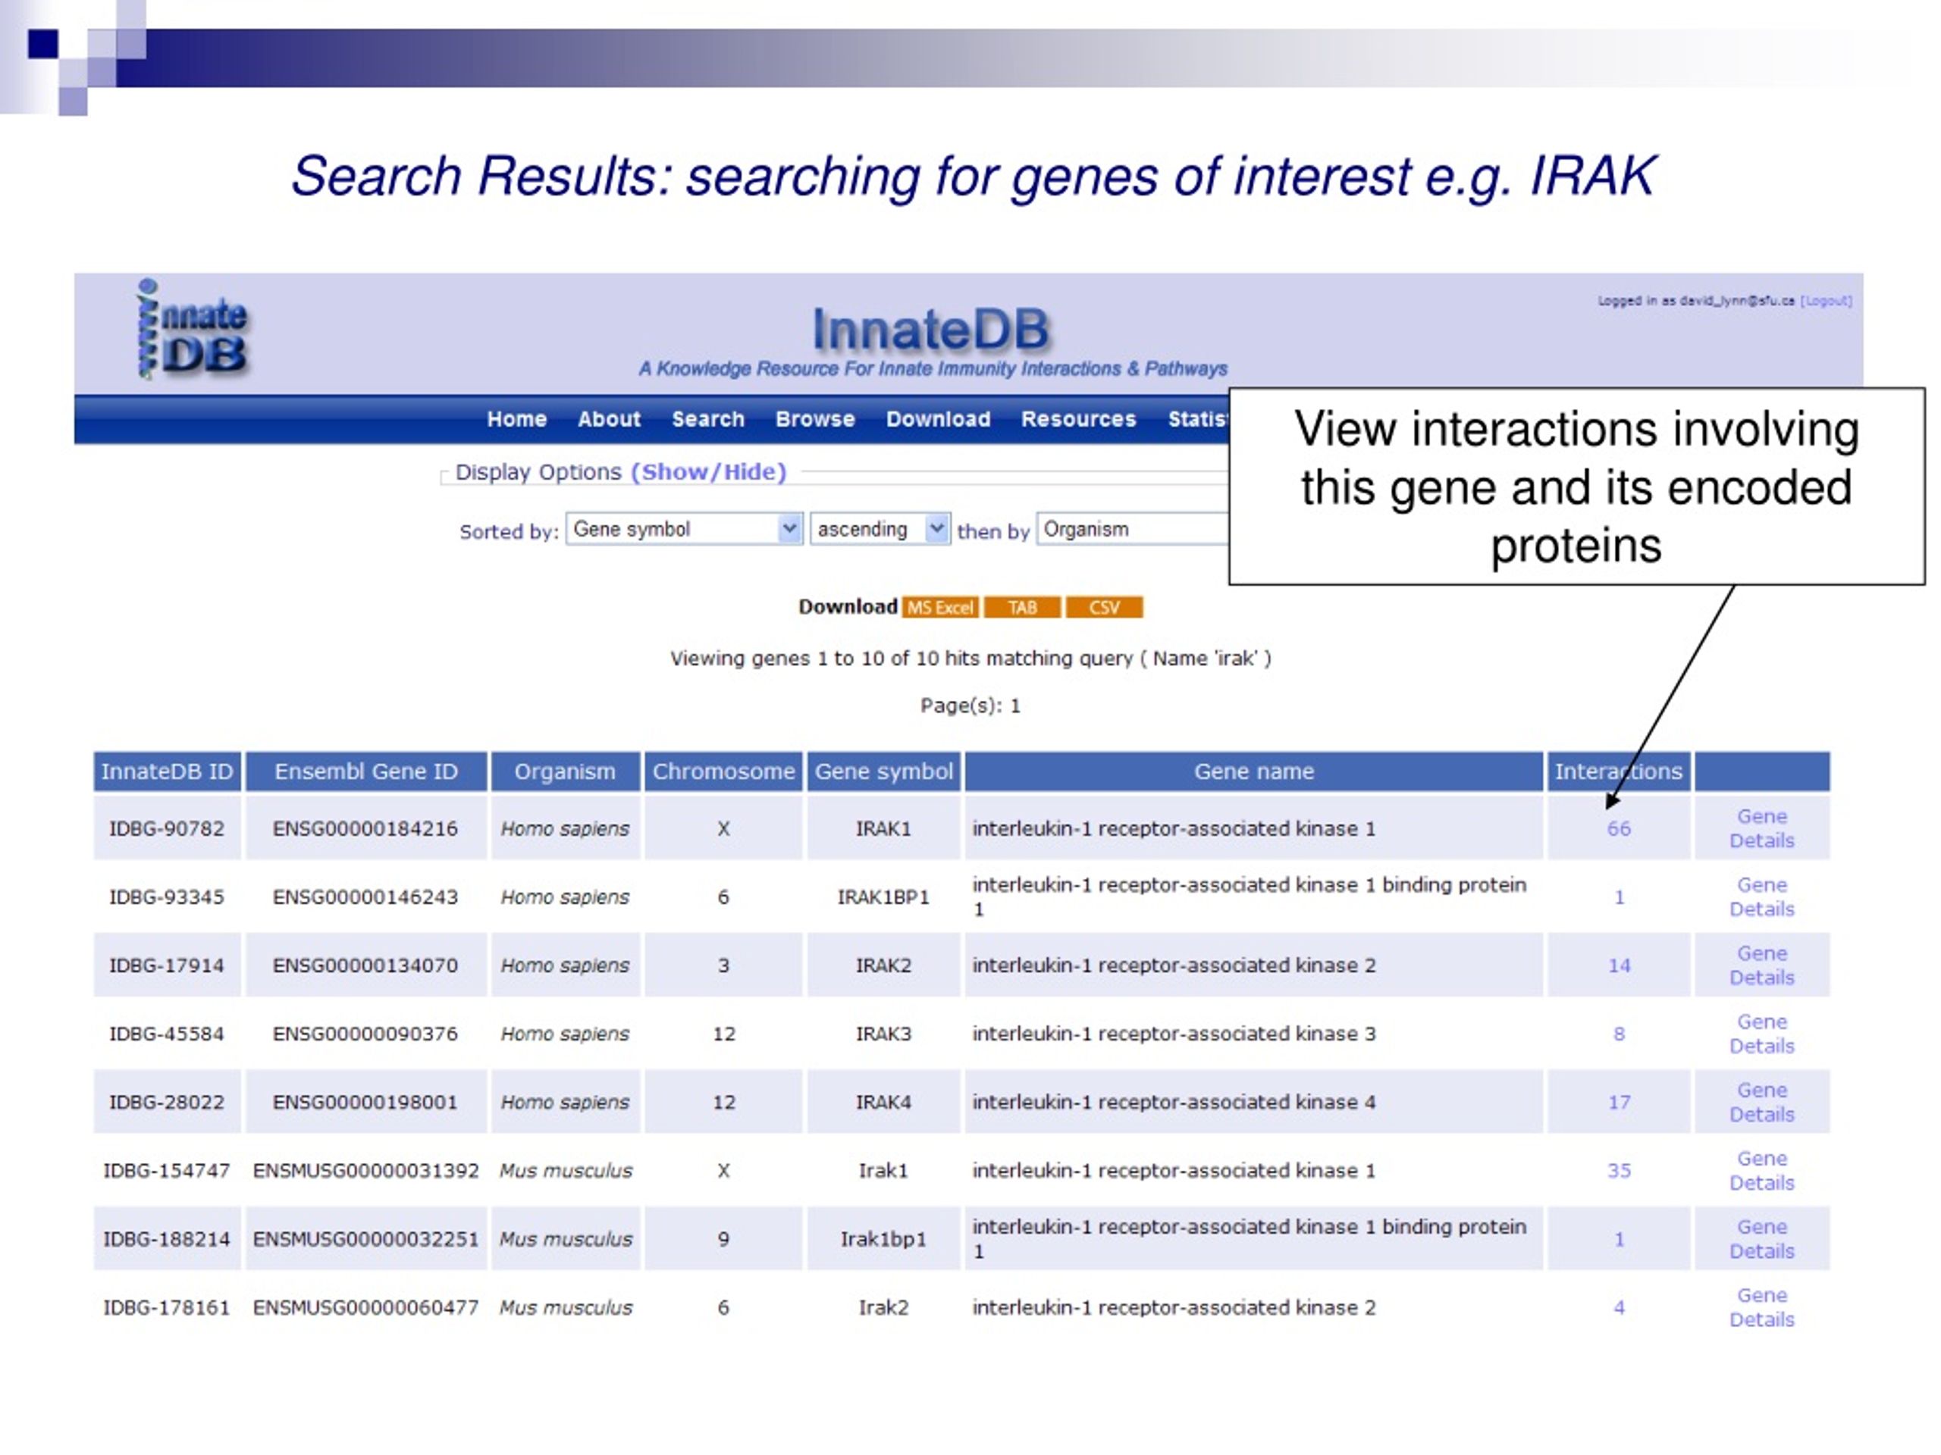1941x1455 pixels.
Task: Select the text ENSG00000146243
Action: click(x=365, y=897)
